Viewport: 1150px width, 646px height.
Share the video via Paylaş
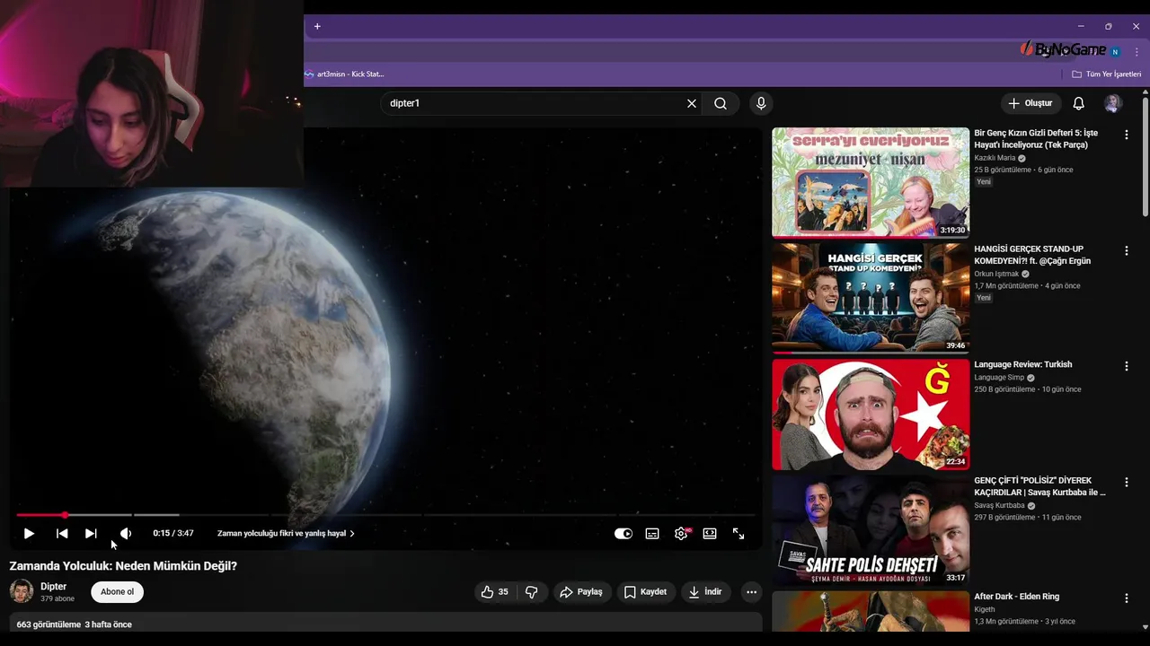(581, 592)
